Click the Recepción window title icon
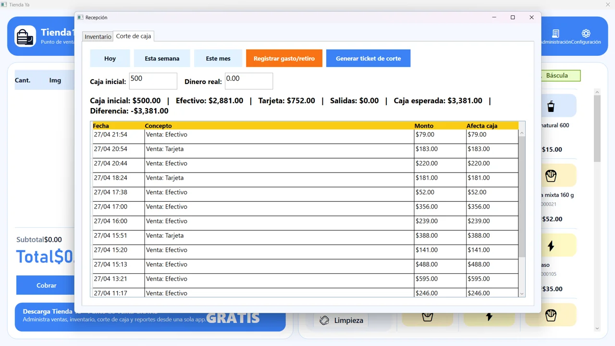This screenshot has width=615, height=346. pyautogui.click(x=80, y=17)
